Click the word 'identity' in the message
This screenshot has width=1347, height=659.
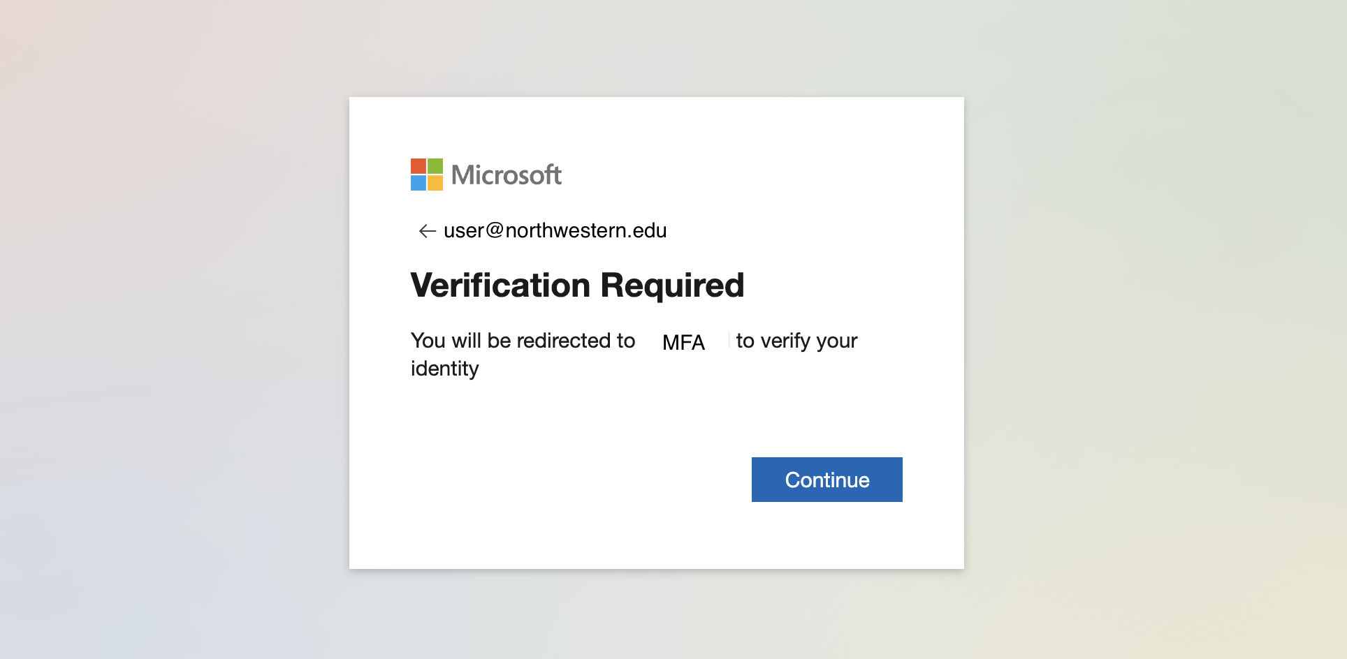[444, 369]
